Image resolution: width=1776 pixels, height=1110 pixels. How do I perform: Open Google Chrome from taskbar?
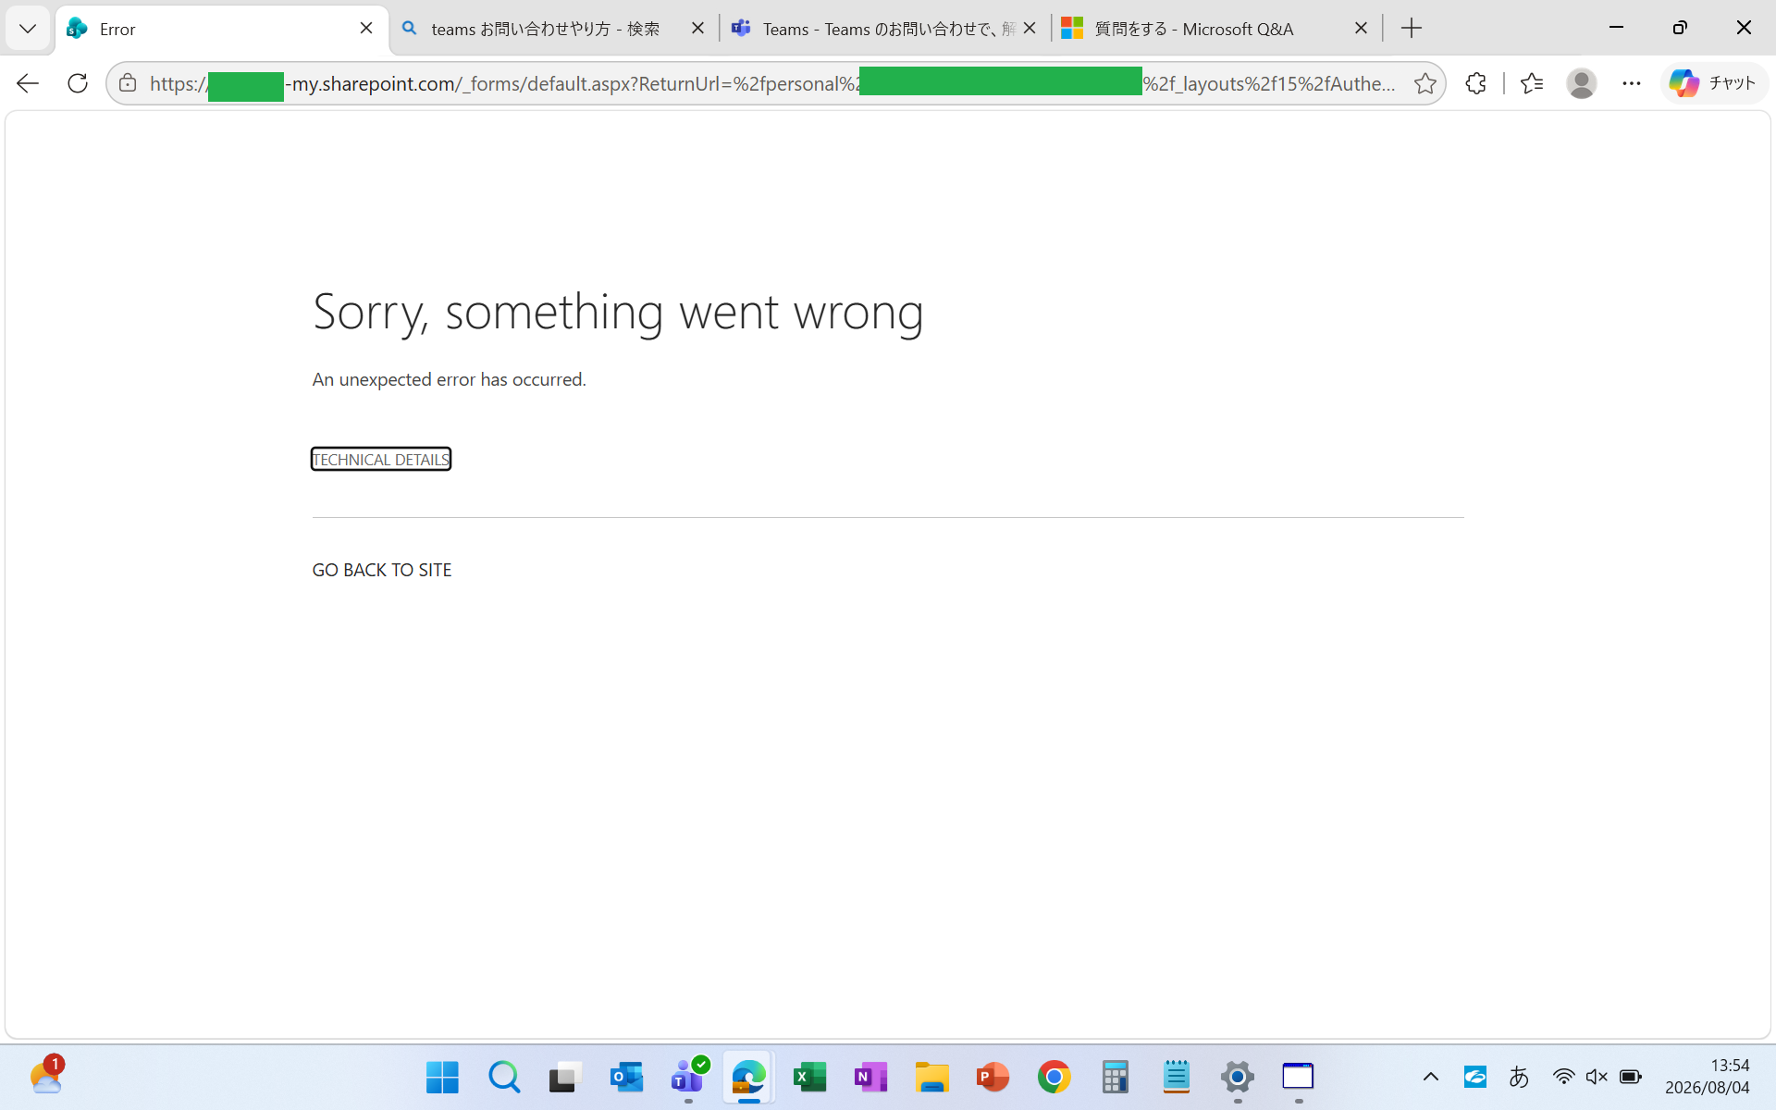(x=1054, y=1078)
